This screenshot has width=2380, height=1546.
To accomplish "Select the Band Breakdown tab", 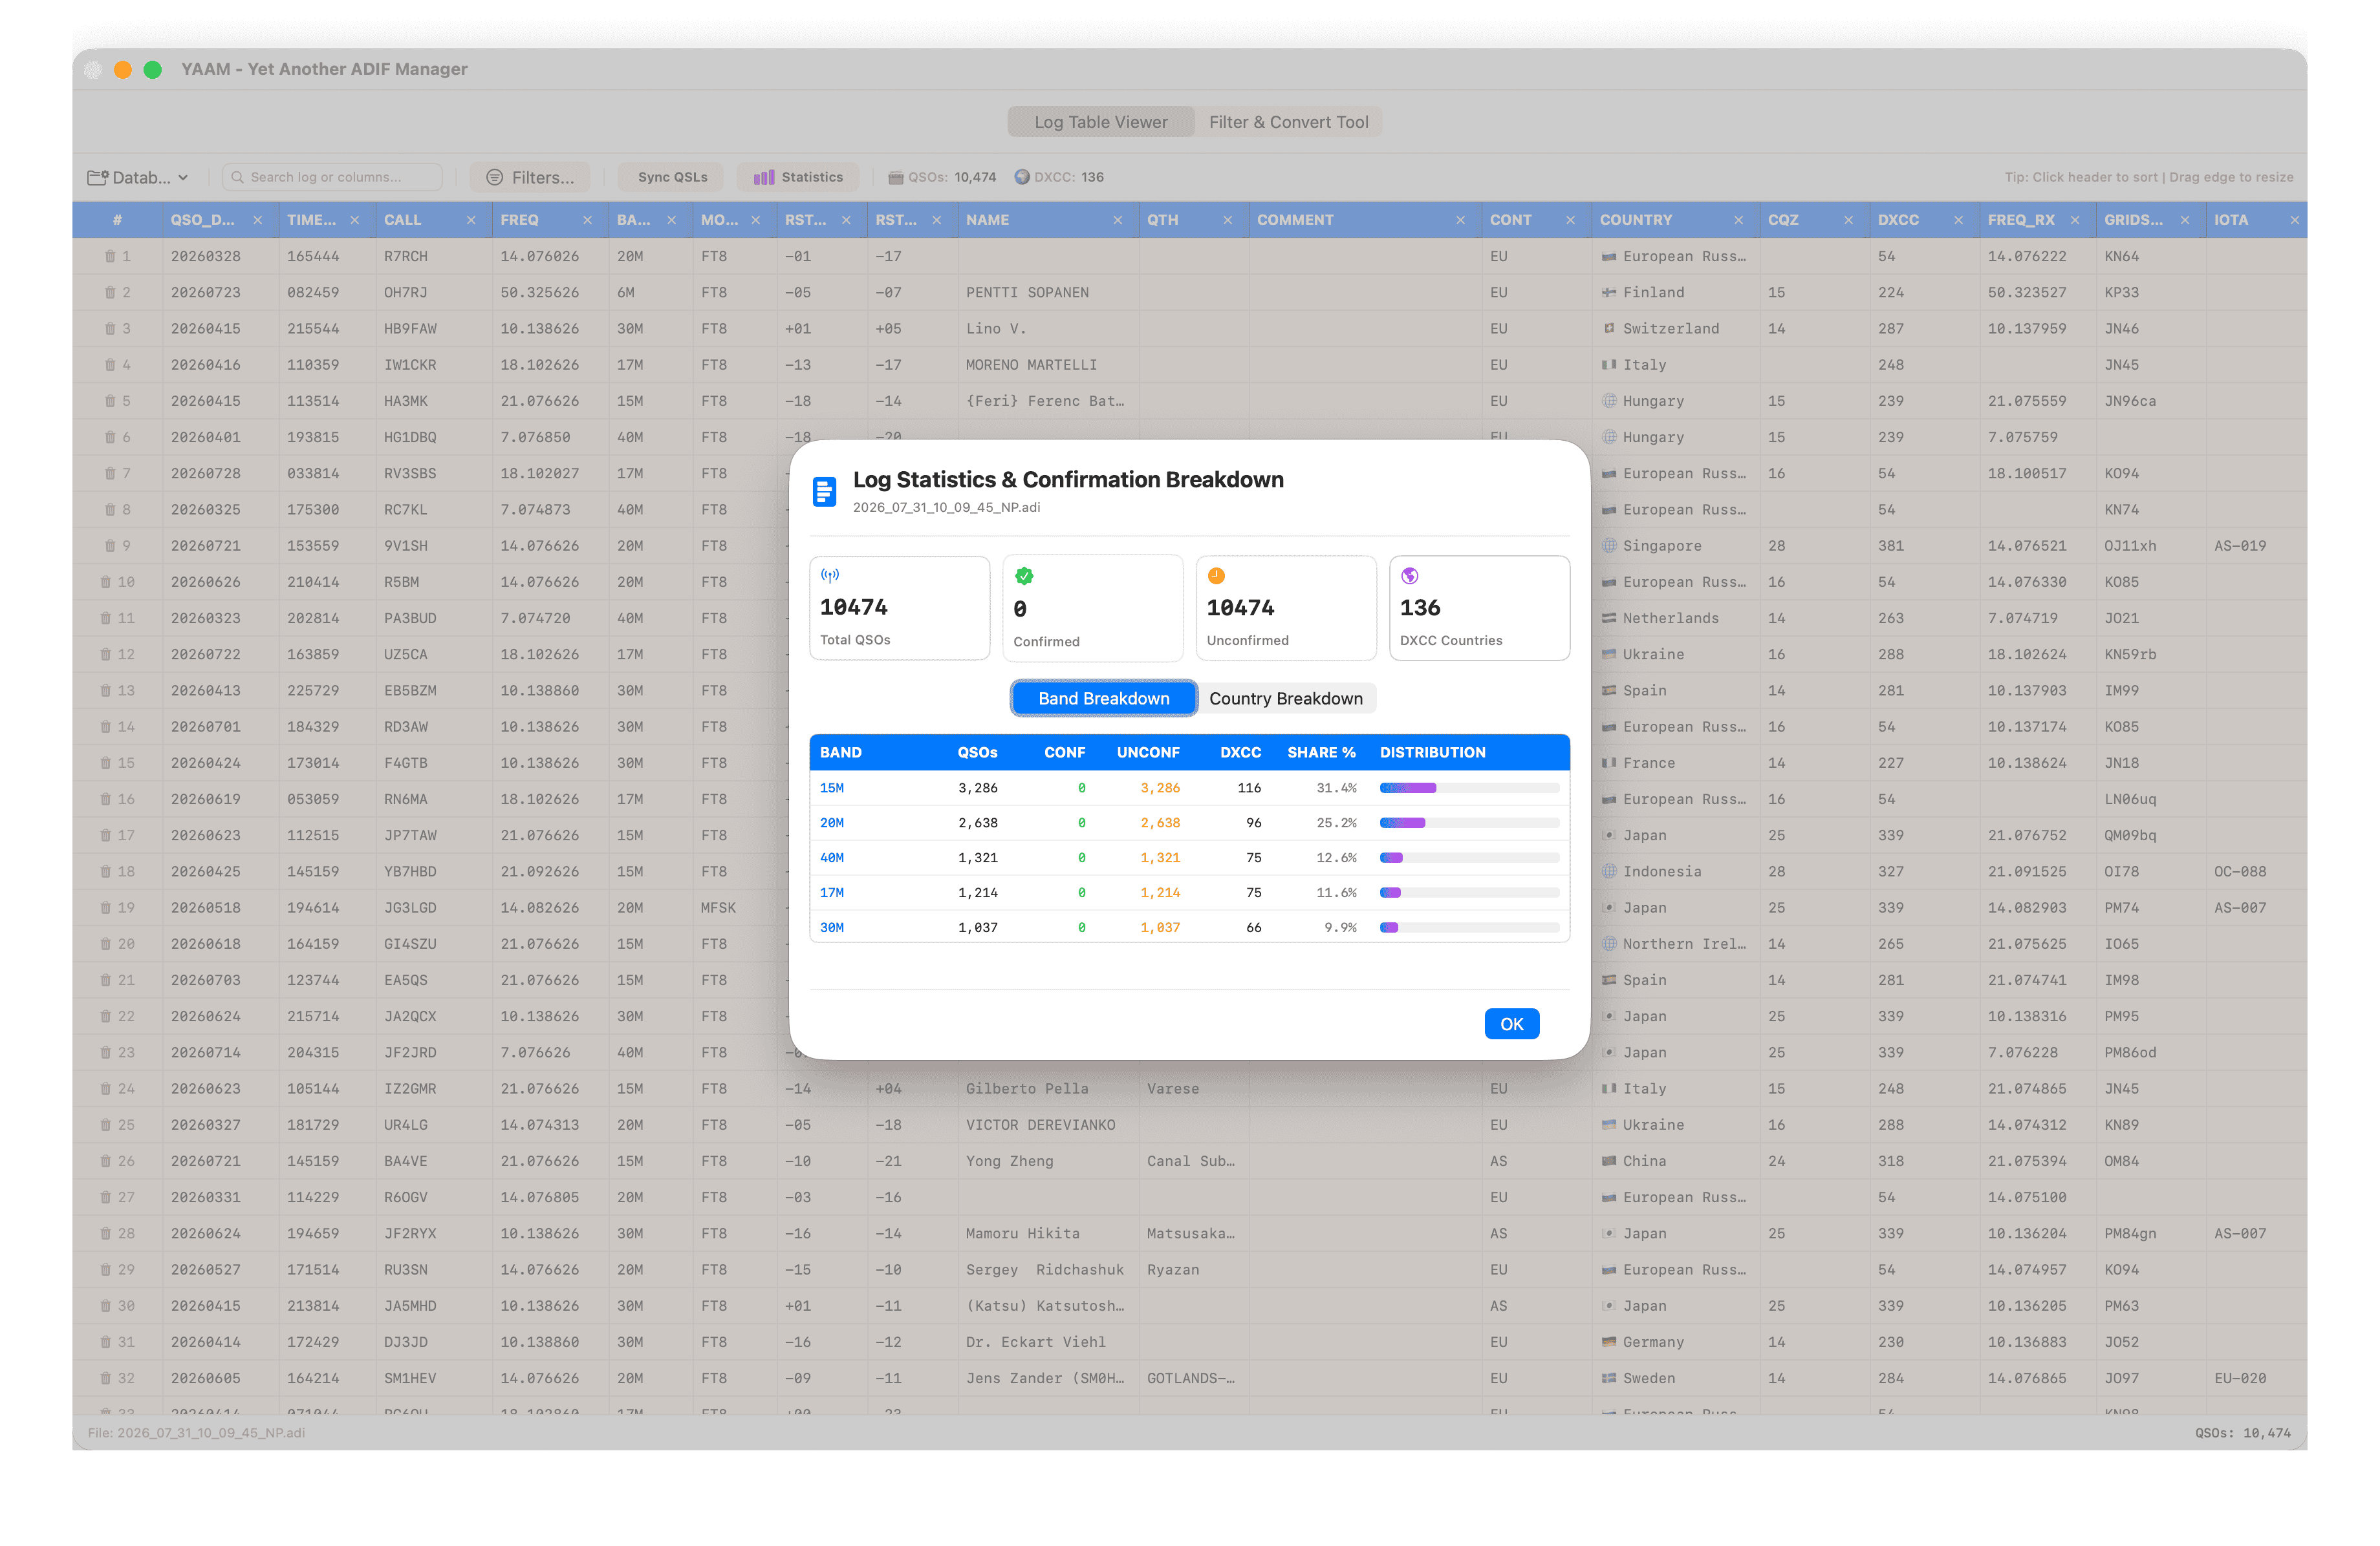I will pos(1103,699).
